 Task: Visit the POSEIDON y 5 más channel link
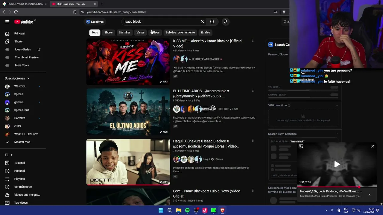pos(228,109)
